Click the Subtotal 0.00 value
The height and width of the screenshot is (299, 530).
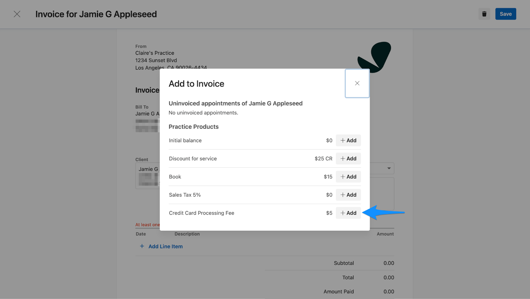[x=389, y=263]
